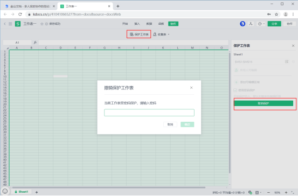298x196 pixels.
Task: Click the green S spreadsheet logo
Action: (18, 24)
